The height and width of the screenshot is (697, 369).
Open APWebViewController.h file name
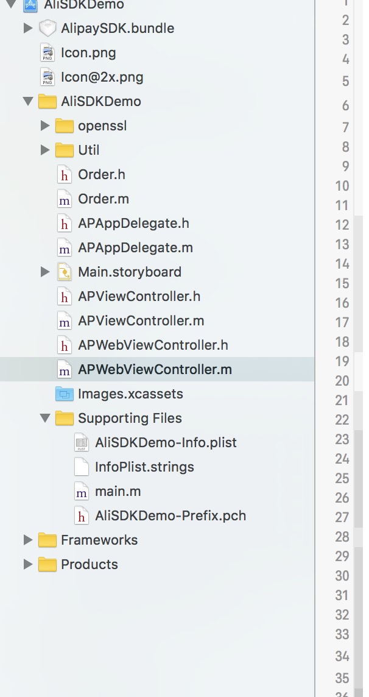(x=153, y=345)
